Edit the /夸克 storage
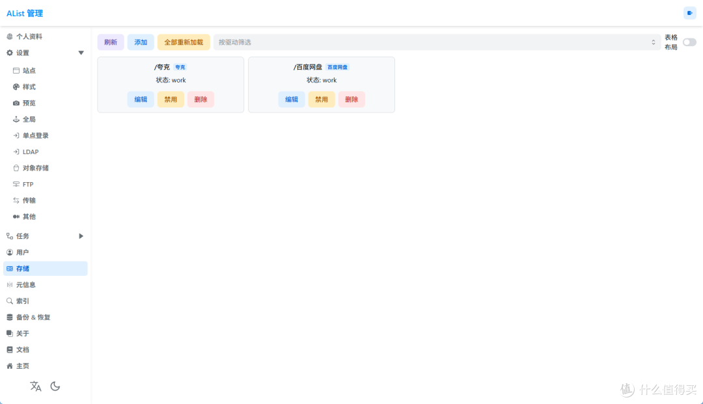Viewport: 703px width, 404px height. tap(141, 100)
